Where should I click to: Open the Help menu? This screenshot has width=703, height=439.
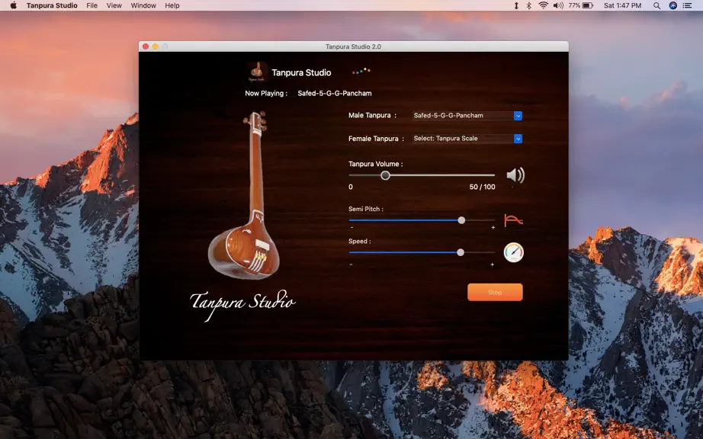172,5
